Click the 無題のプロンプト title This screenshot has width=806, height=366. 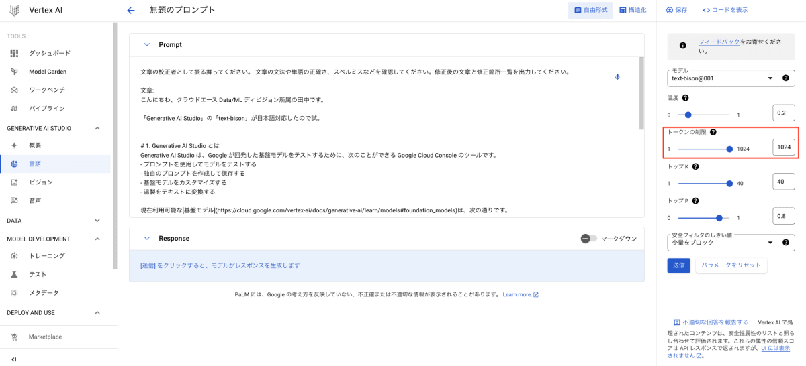point(183,10)
